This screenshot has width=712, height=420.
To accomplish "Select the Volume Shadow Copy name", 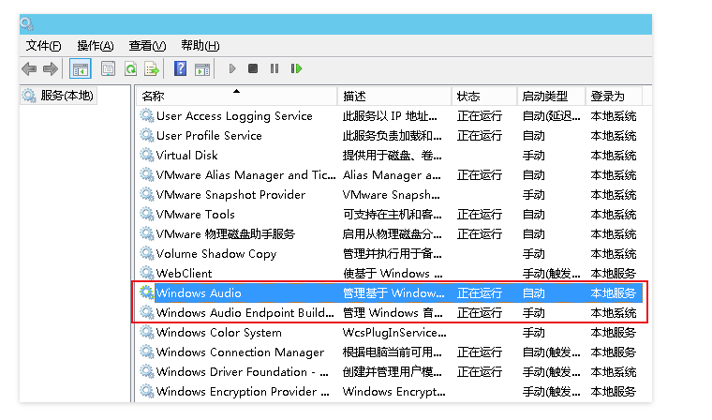I will [x=216, y=254].
